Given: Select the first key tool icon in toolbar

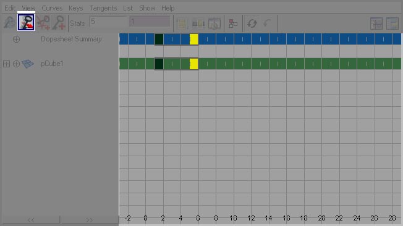Looking at the screenshot, I should pos(9,23).
